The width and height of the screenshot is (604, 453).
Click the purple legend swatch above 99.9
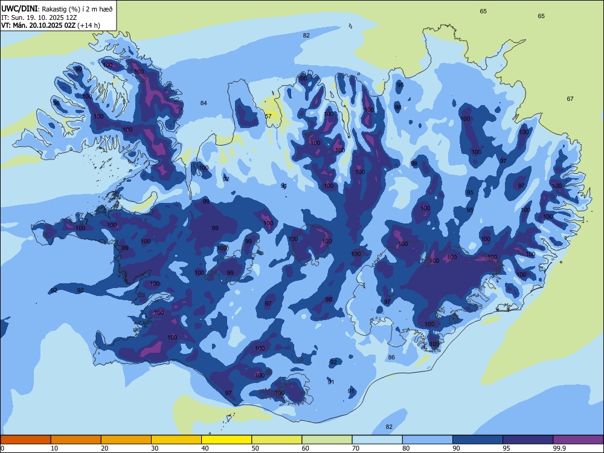(578, 440)
